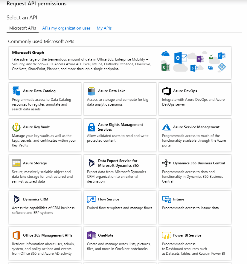Screen dimensions: 247x264
Task: Choose the Azure Key Vault title
Action: pos(36,127)
